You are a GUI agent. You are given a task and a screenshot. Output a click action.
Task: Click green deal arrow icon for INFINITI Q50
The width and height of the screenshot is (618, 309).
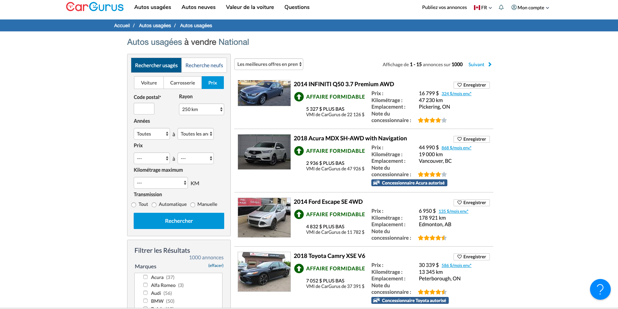[x=299, y=97]
